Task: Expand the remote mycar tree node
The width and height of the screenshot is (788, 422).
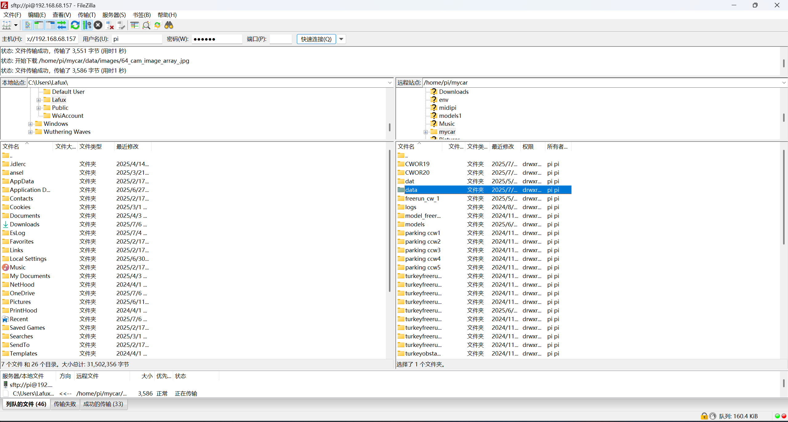Action: 426,132
